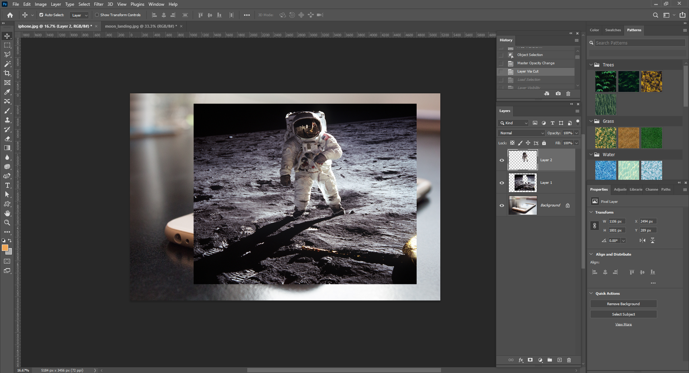The height and width of the screenshot is (373, 689).
Task: Enable Show Transform Controls
Action: point(97,15)
